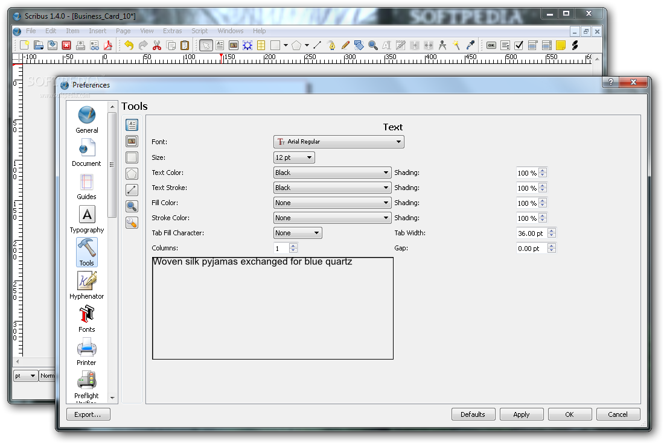664x444 pixels.
Task: Open the Tab Fill Character dropdown
Action: point(298,233)
